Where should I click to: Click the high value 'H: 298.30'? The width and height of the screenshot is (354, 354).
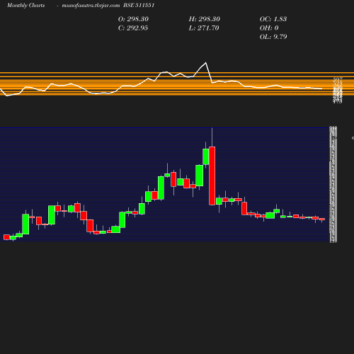pyautogui.click(x=205, y=19)
